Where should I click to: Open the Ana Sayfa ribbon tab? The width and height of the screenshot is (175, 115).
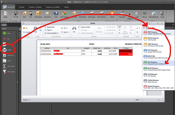pyautogui.click(x=8, y=7)
